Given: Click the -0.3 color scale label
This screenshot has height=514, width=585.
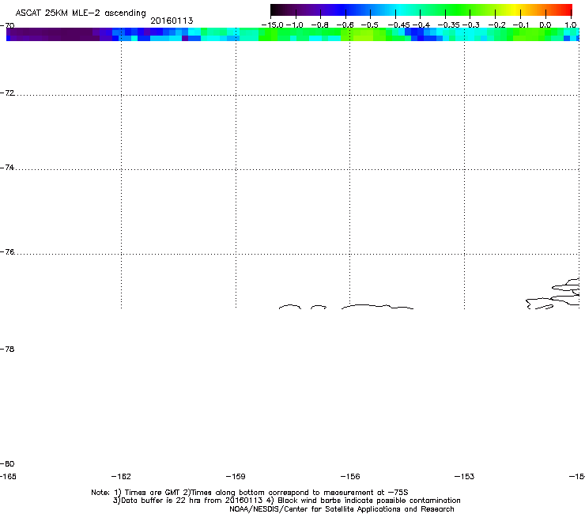Looking at the screenshot, I should click(471, 25).
